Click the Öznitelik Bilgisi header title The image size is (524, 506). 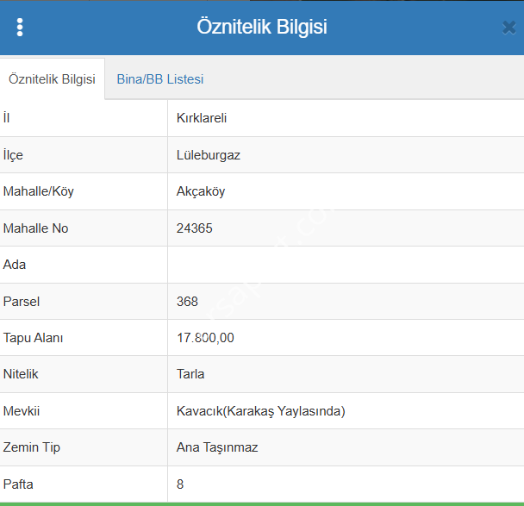261,27
